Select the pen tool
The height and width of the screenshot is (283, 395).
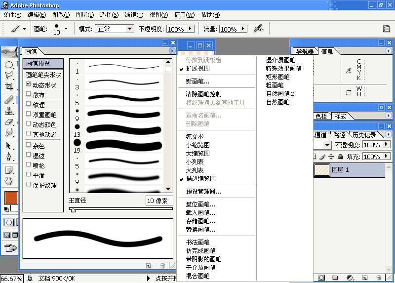click(x=9, y=156)
